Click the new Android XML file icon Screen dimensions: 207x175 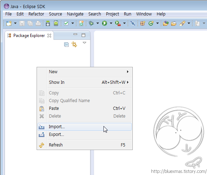tap(81, 23)
